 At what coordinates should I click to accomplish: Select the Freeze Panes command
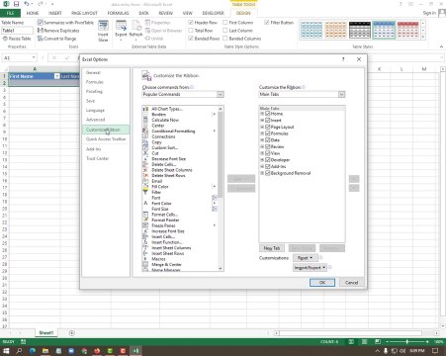click(163, 225)
